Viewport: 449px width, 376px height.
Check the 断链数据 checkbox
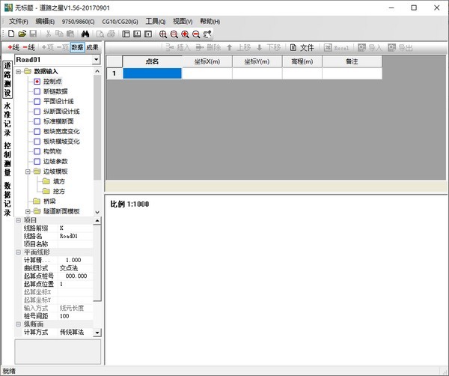pyautogui.click(x=37, y=91)
